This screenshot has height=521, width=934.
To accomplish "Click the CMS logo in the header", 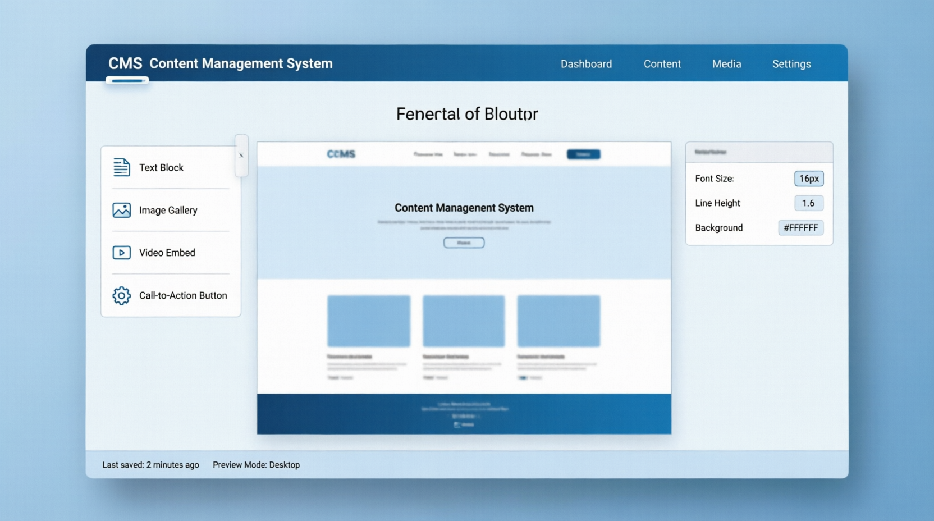I will click(x=125, y=63).
